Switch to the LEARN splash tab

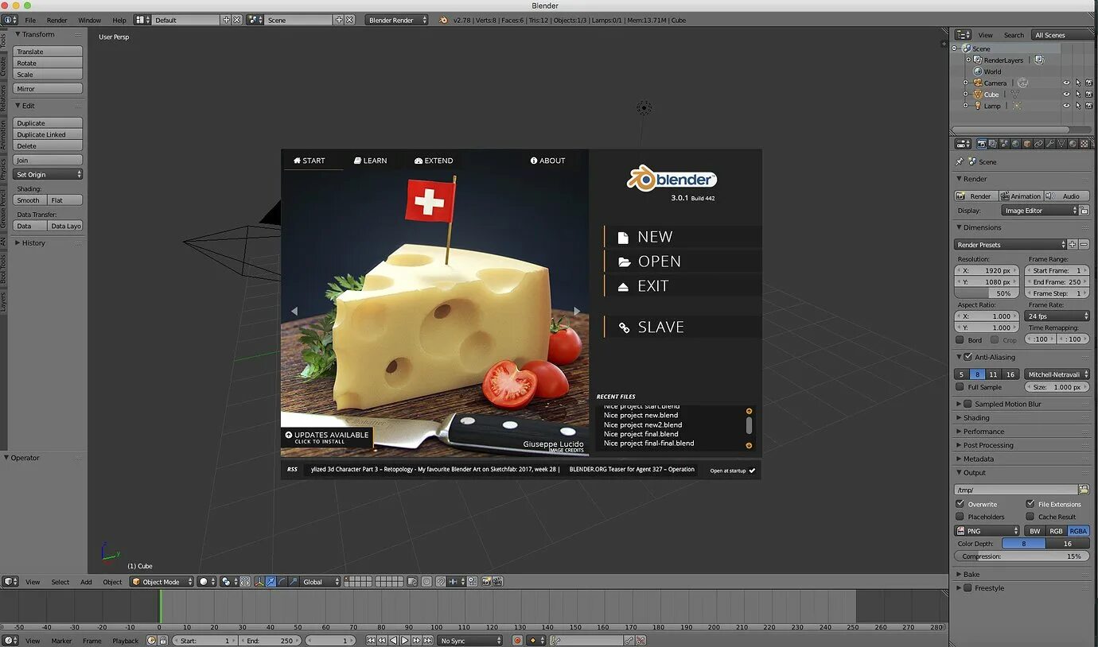(x=371, y=161)
